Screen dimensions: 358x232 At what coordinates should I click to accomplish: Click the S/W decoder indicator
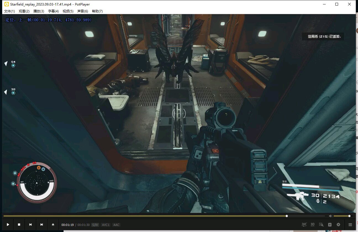click(x=95, y=225)
